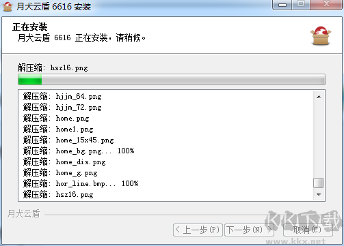Click the green installation progress bar
The image size is (344, 246).
172,80
